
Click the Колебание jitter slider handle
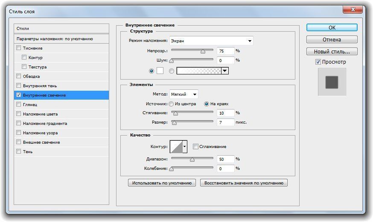point(171,169)
